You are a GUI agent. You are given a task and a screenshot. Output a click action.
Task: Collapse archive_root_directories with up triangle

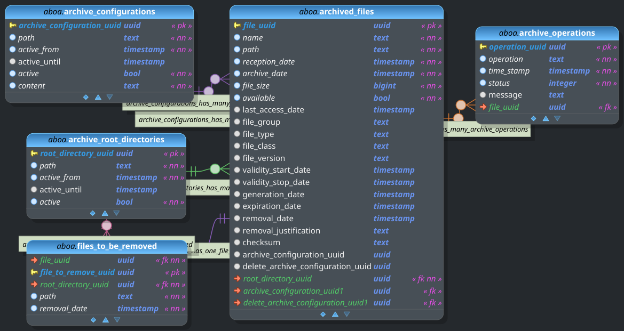pyautogui.click(x=105, y=213)
